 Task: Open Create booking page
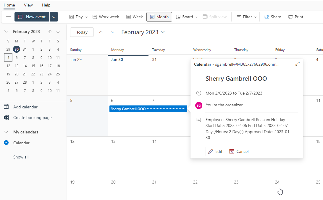[x=32, y=118]
